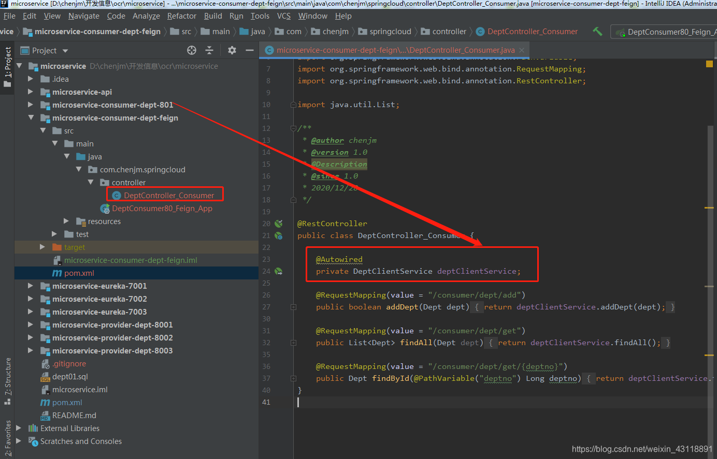Open the Structure tool window tab

[8, 380]
